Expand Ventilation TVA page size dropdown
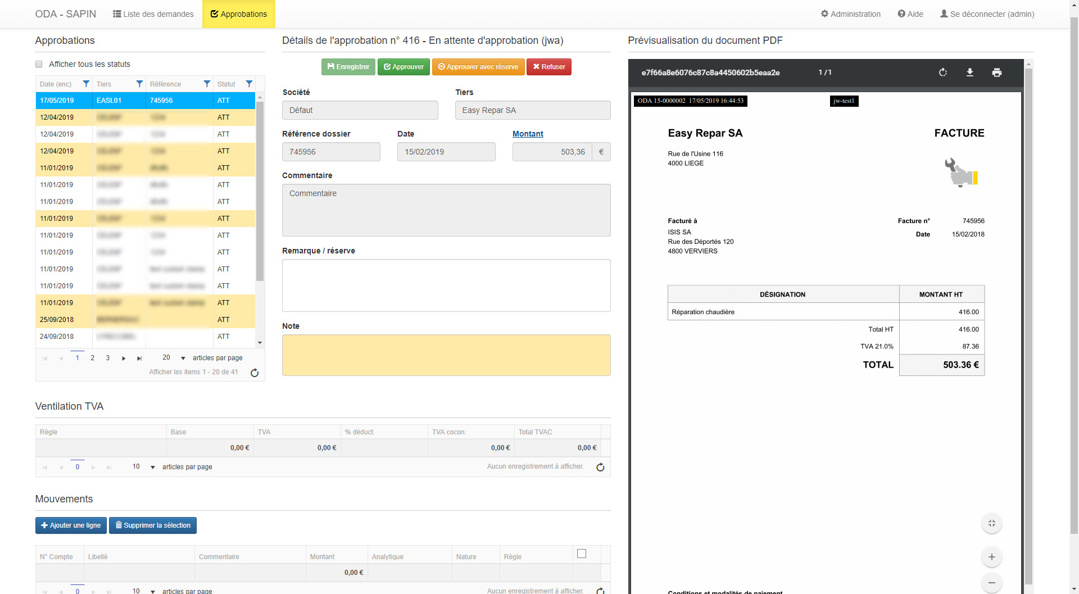This screenshot has width=1079, height=594. click(152, 467)
